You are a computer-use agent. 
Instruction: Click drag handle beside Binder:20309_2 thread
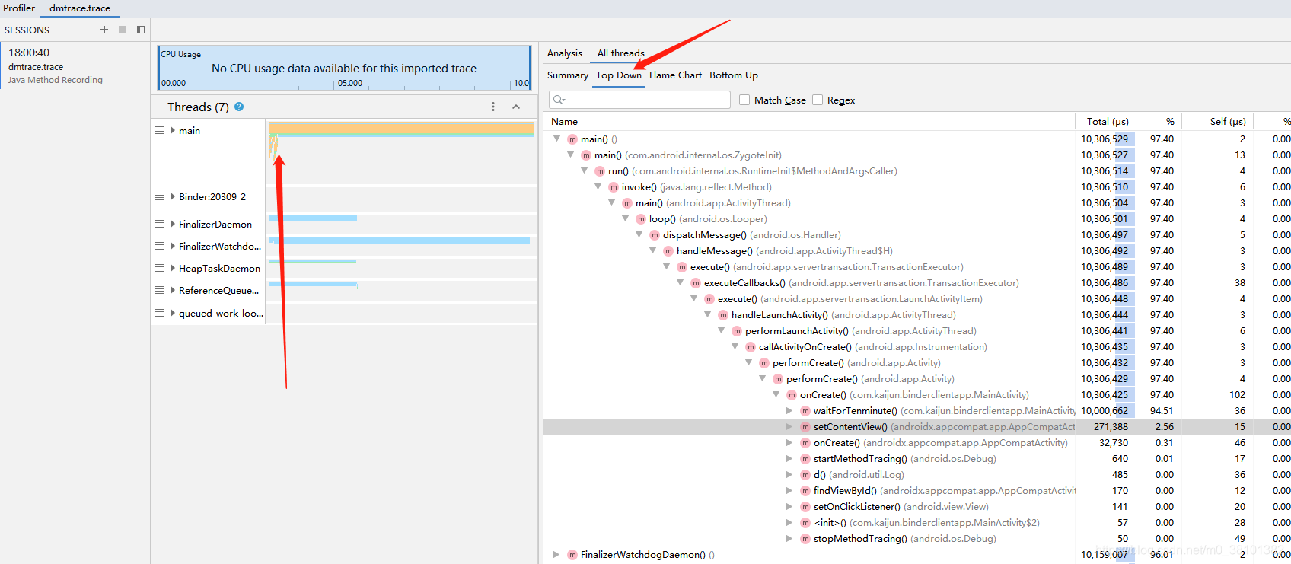[159, 196]
